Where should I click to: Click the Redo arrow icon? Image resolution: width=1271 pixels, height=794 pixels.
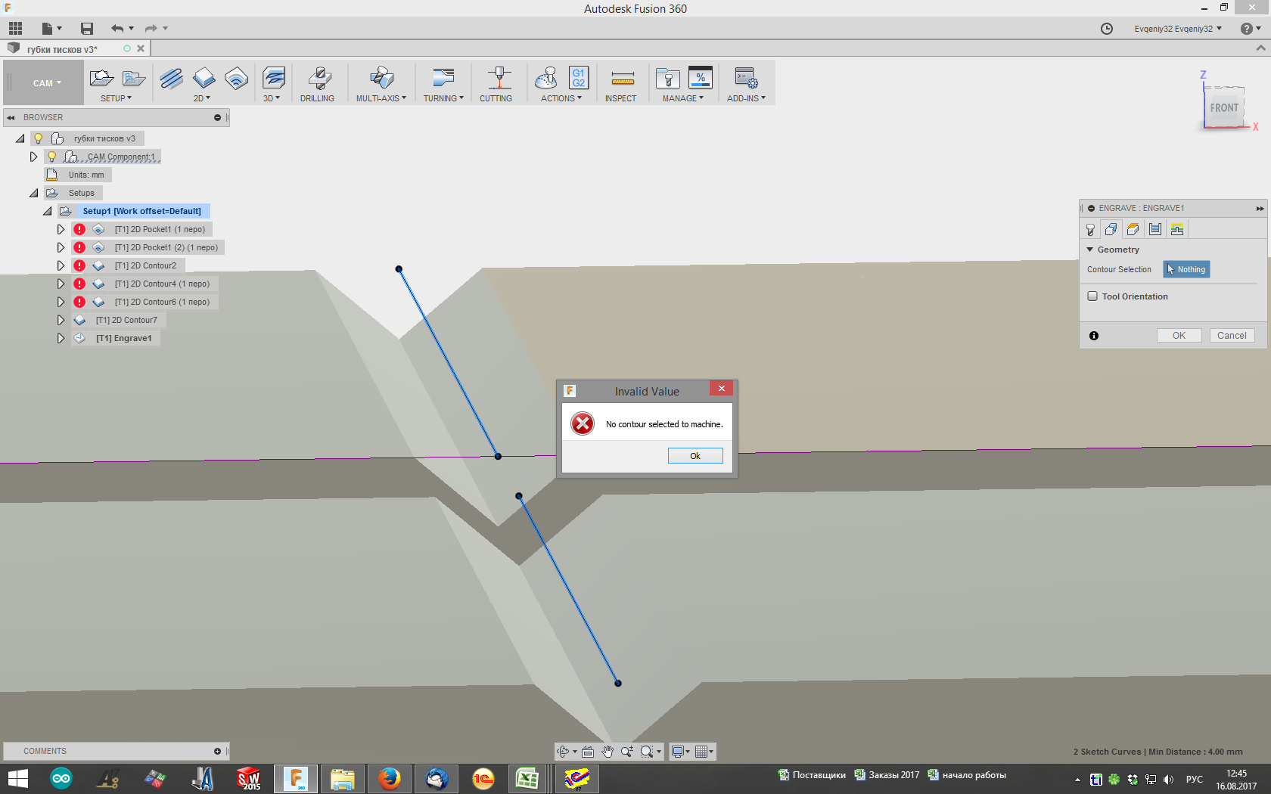coord(151,29)
